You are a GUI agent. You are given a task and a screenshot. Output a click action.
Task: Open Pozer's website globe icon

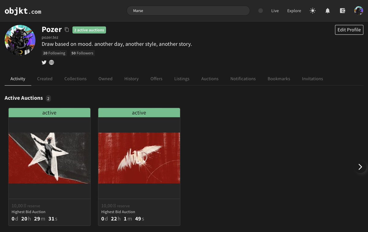[52, 62]
